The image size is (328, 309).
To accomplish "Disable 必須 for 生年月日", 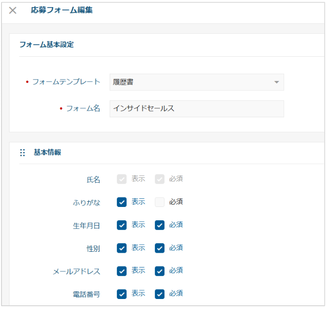I will 160,225.
